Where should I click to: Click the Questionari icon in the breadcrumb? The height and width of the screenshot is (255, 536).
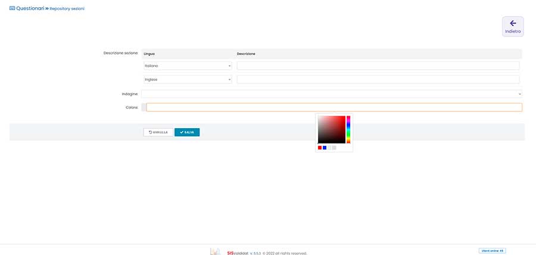(x=12, y=8)
